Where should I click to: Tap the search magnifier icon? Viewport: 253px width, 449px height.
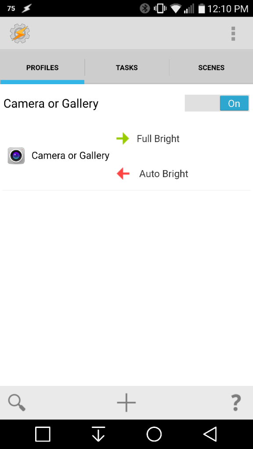[x=17, y=403]
